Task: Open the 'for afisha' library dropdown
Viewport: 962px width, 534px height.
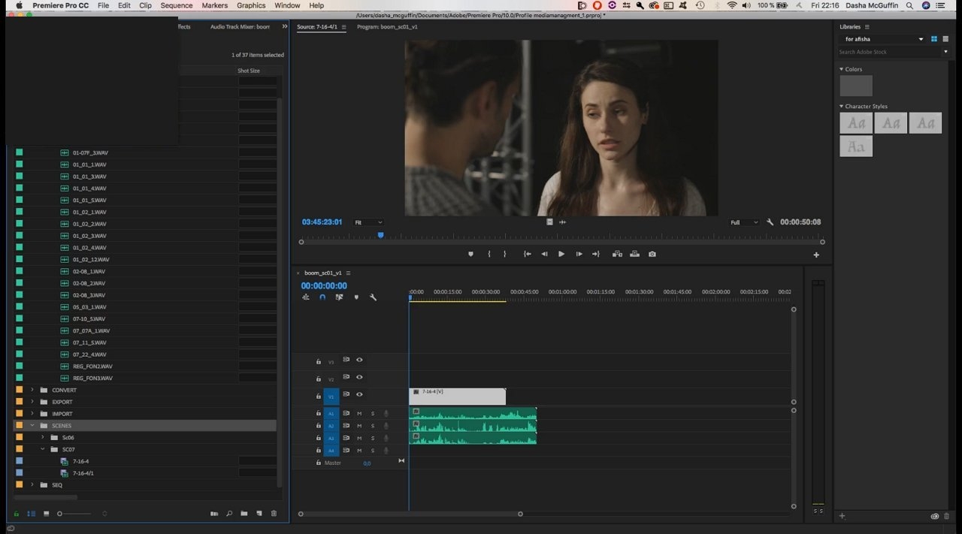Action: pyautogui.click(x=883, y=39)
